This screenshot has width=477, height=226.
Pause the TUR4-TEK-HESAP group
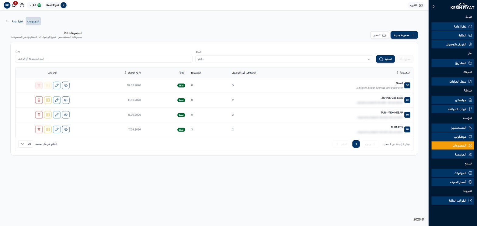[48, 115]
